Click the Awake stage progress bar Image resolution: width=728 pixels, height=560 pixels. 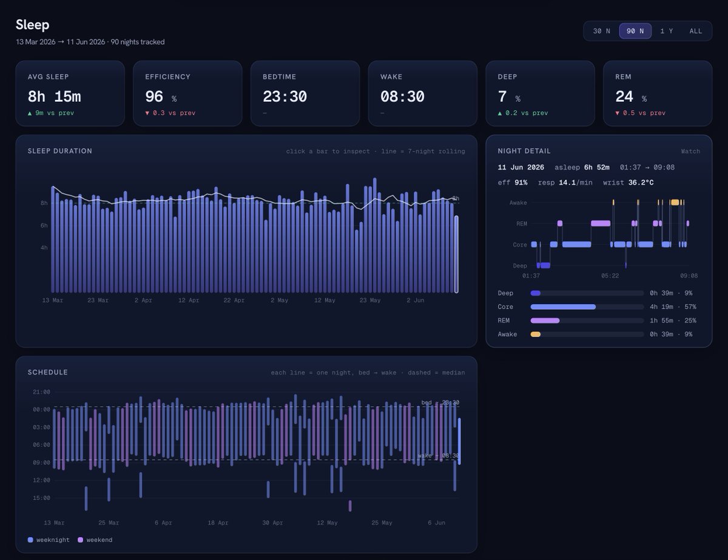tap(587, 334)
